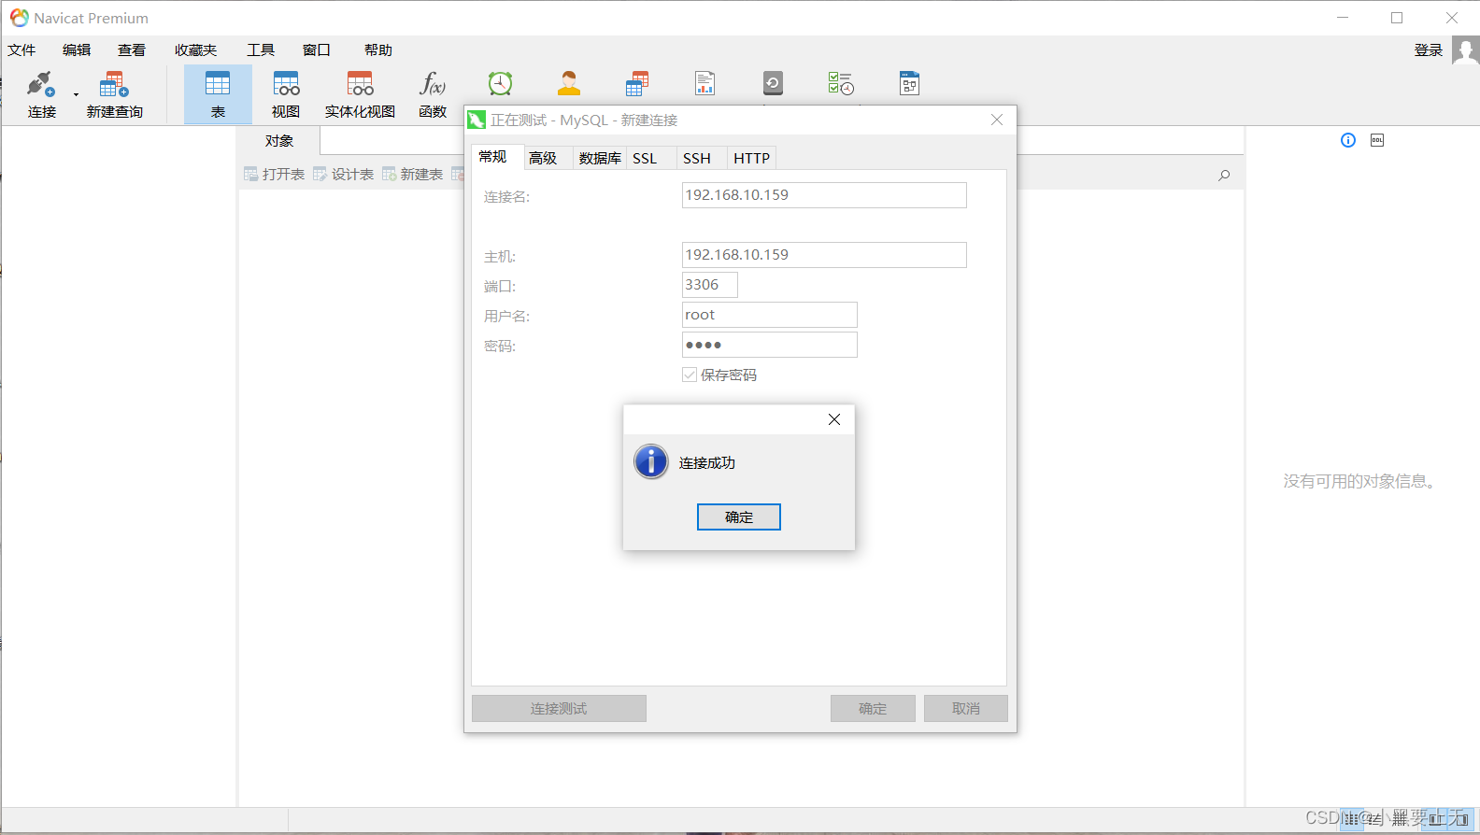This screenshot has width=1480, height=835.
Task: Click the backup toolbar icon
Action: click(773, 84)
